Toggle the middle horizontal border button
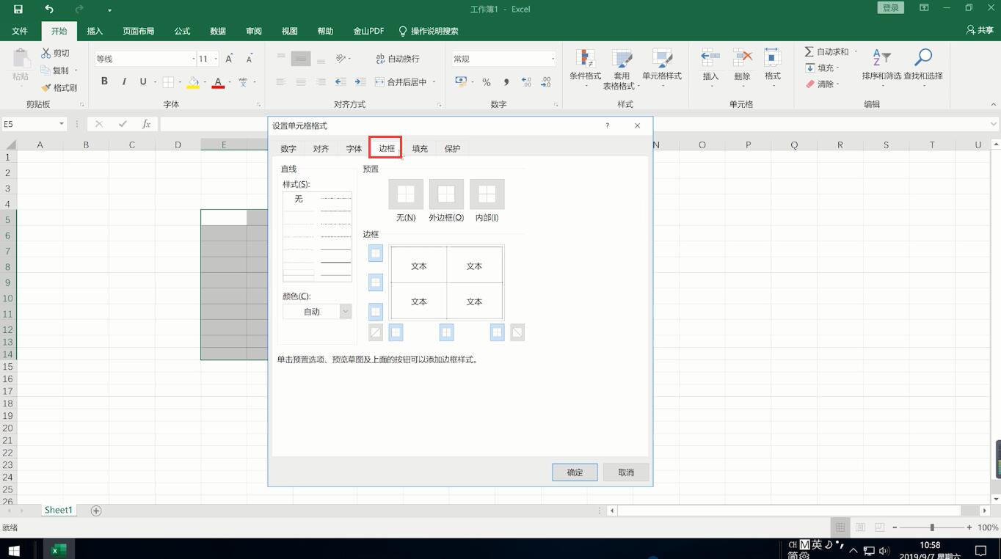Image resolution: width=1001 pixels, height=559 pixels. [375, 282]
